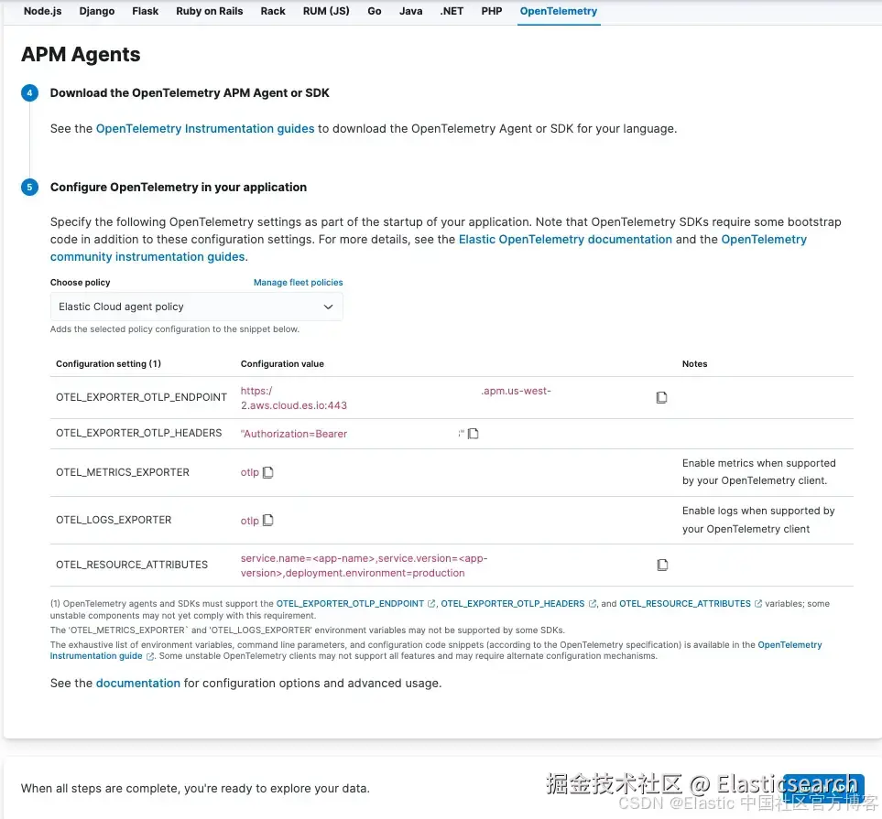
Task: Click OTEL_METRICS_EXPORTER setting name
Action: (x=123, y=472)
